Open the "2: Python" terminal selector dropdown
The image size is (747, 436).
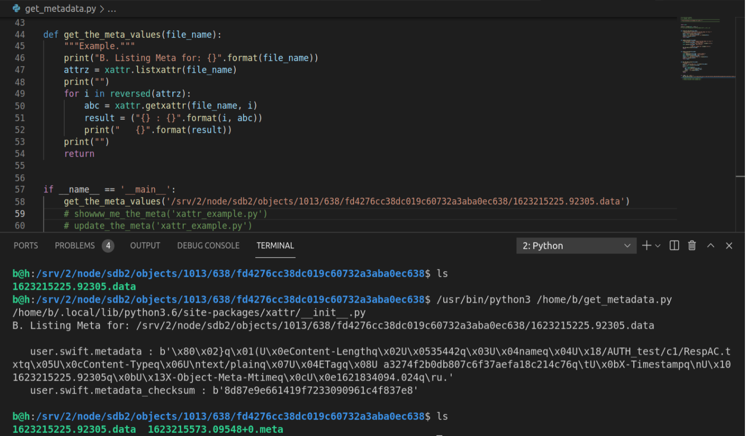576,246
